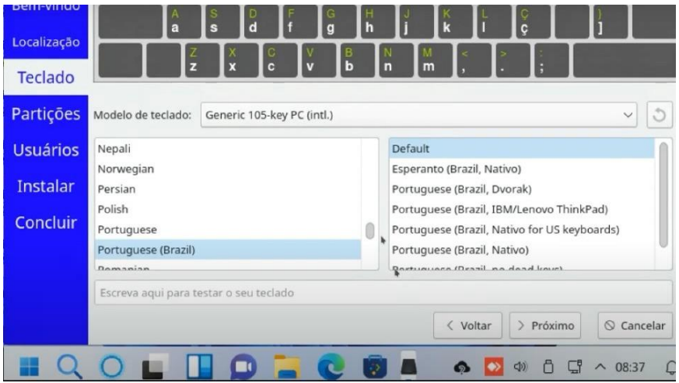
Task: Click the variant list vertical scrollbar
Action: pyautogui.click(x=663, y=194)
